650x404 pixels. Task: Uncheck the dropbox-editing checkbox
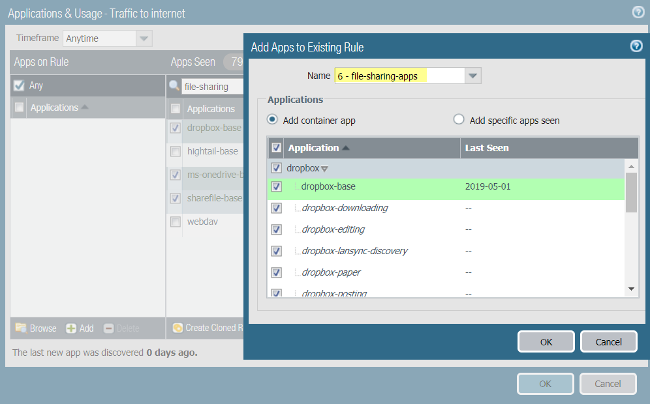click(x=276, y=229)
